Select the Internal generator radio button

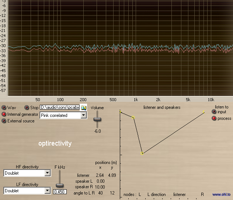[x=4, y=114]
